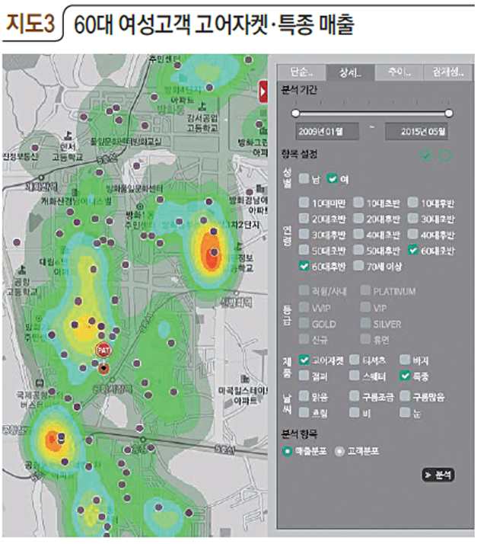Tick the SILVER grade checkbox
The image size is (487, 544).
[x=365, y=323]
